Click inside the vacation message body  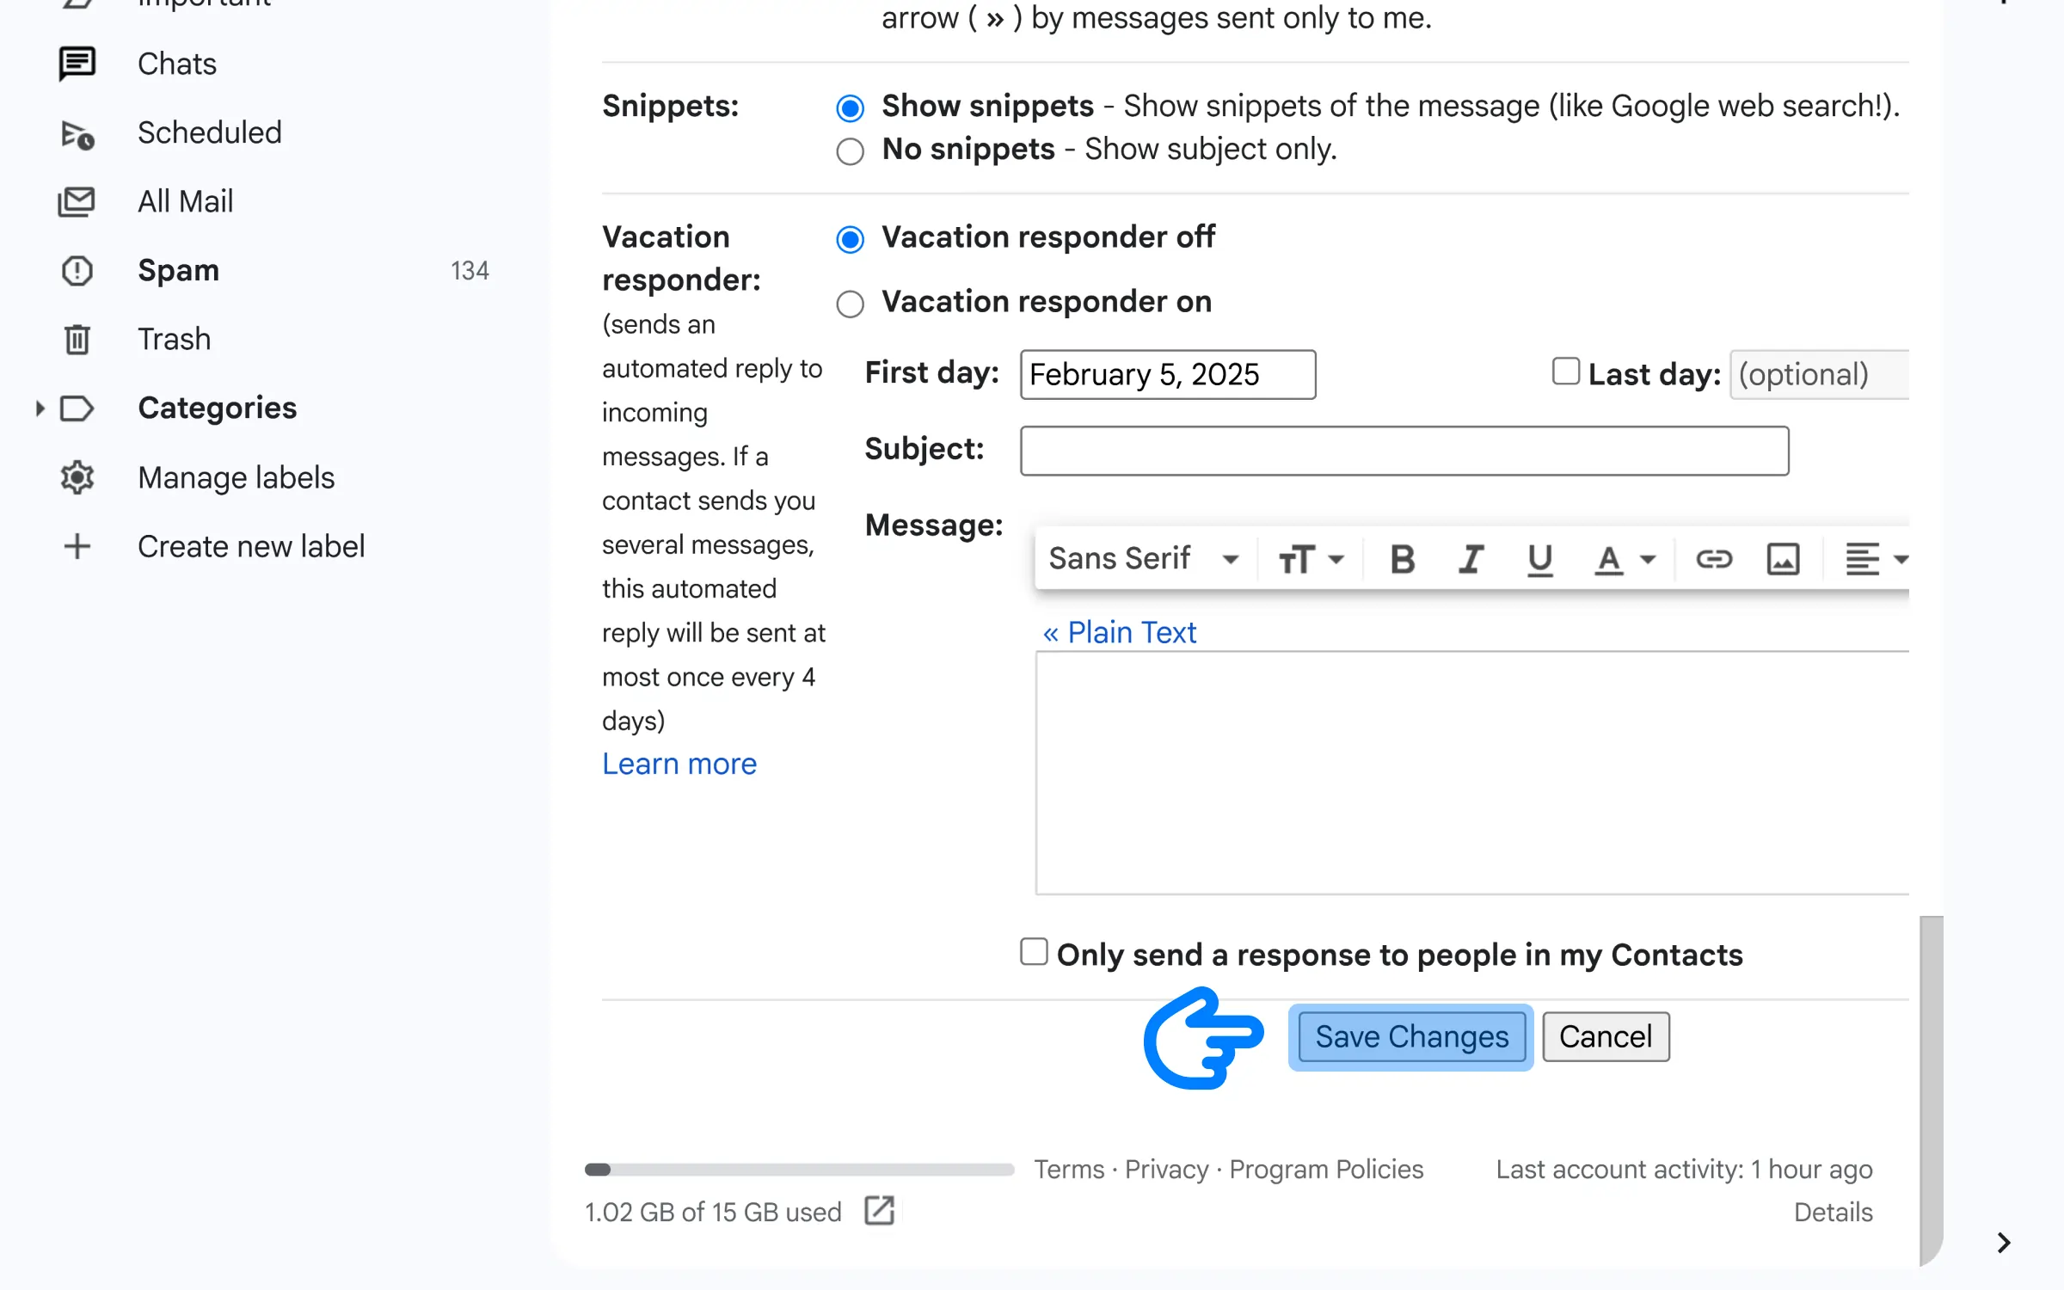(1472, 772)
